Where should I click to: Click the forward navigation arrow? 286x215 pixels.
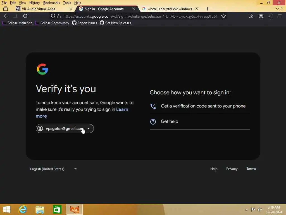(x=16, y=16)
